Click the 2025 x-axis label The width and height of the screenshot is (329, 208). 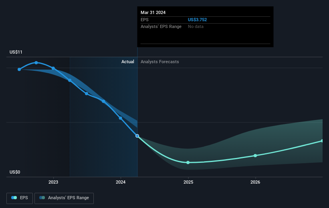(x=188, y=182)
